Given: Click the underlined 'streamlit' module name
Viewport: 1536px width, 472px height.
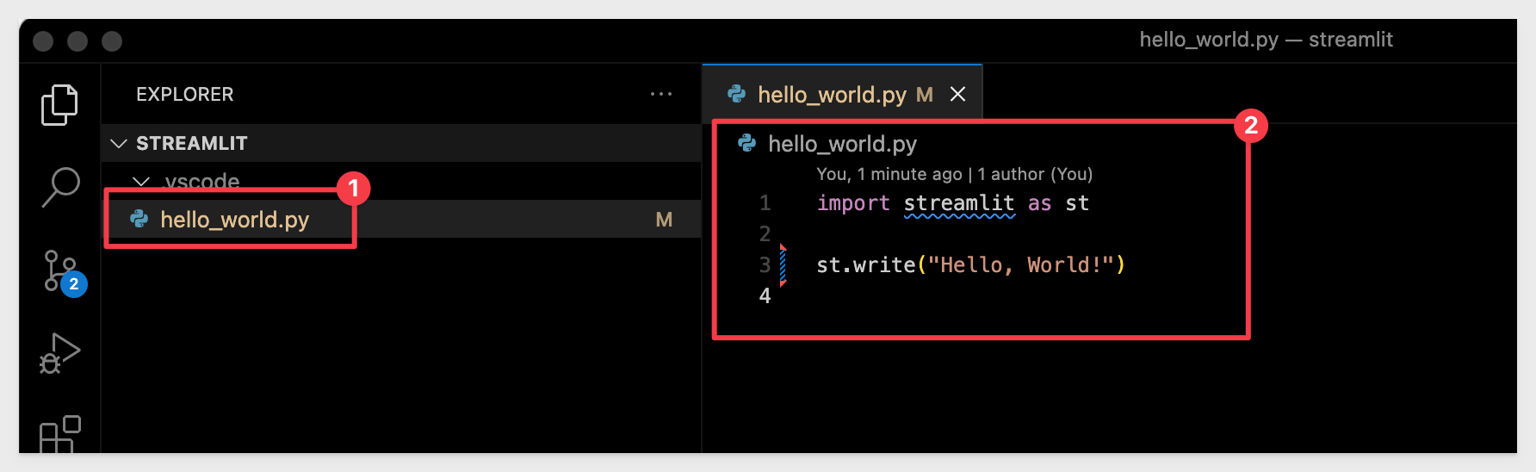Looking at the screenshot, I should point(959,203).
